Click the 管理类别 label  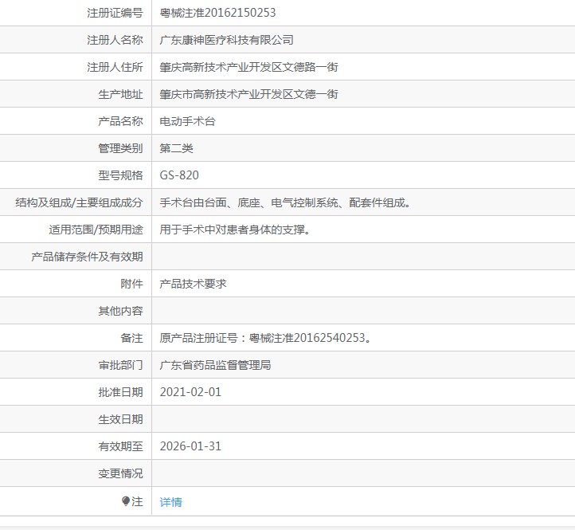120,148
